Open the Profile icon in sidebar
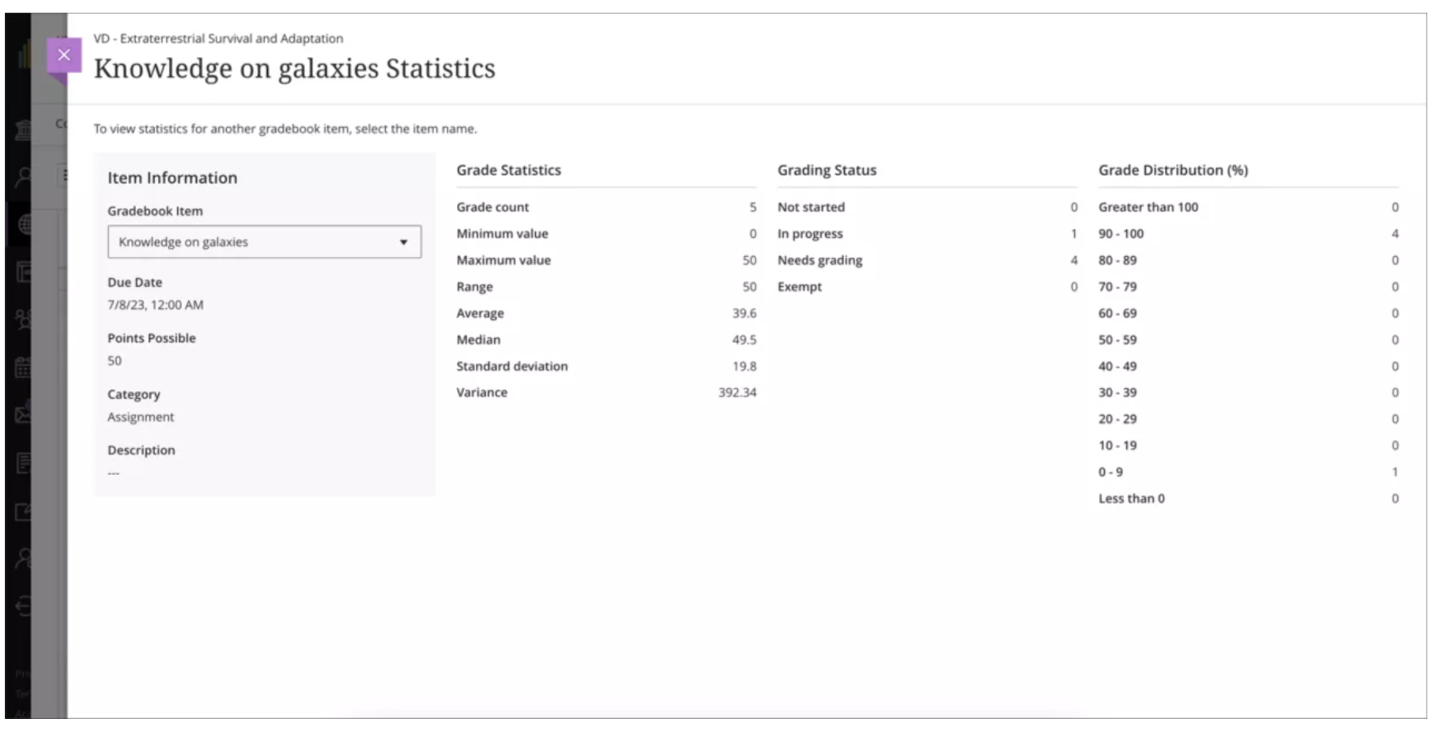This screenshot has height=730, width=1440. pos(23,176)
